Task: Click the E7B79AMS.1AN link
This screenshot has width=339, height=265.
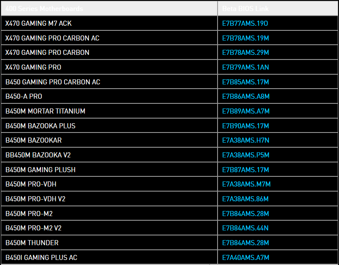Action: click(245, 67)
